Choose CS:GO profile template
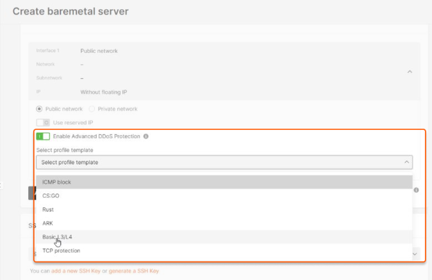This screenshot has width=432, height=280. [224, 196]
